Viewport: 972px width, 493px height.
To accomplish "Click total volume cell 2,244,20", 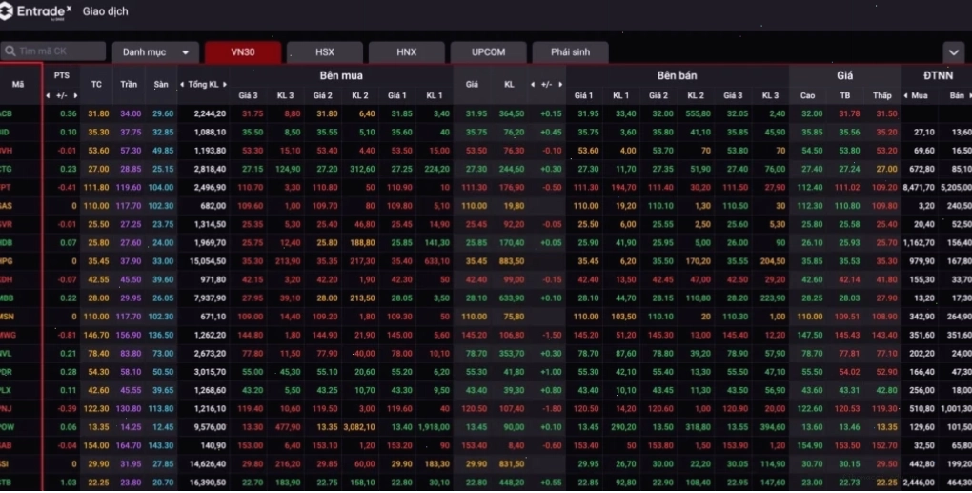I will pyautogui.click(x=210, y=113).
